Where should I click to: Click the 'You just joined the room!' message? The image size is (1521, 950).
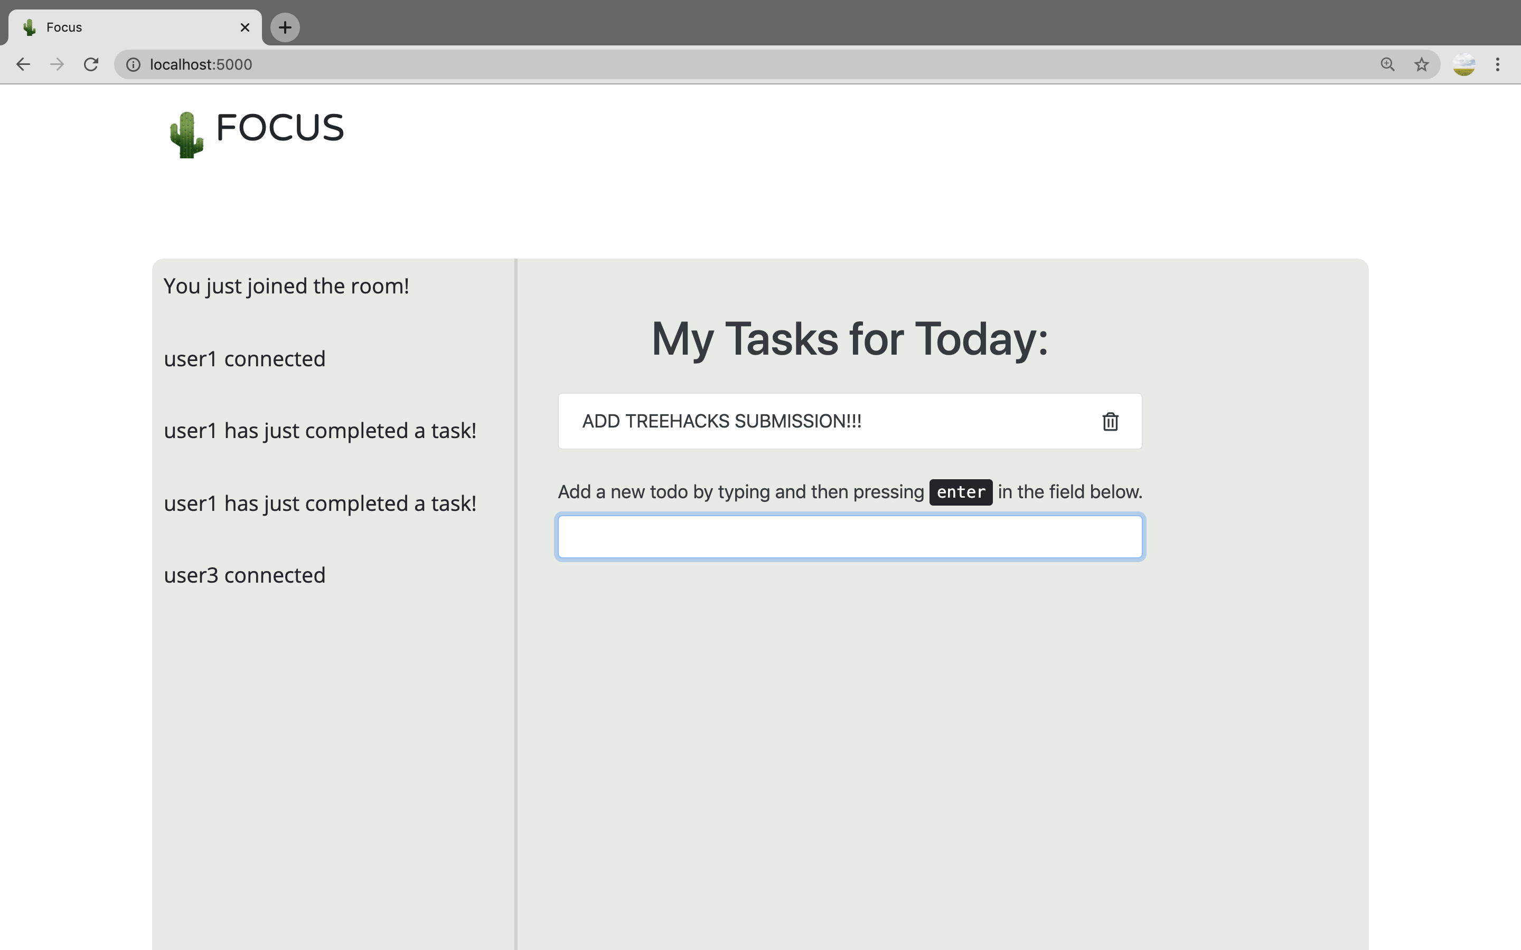point(286,286)
